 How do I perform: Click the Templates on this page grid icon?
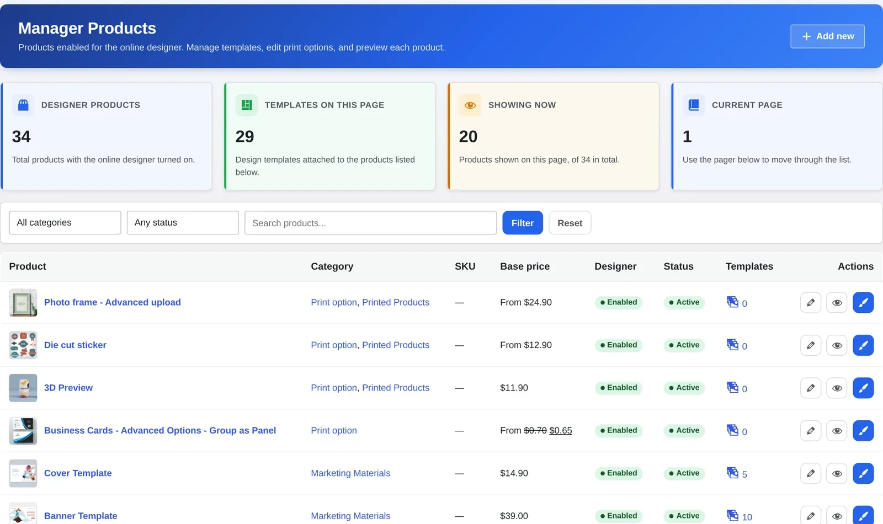click(x=247, y=105)
